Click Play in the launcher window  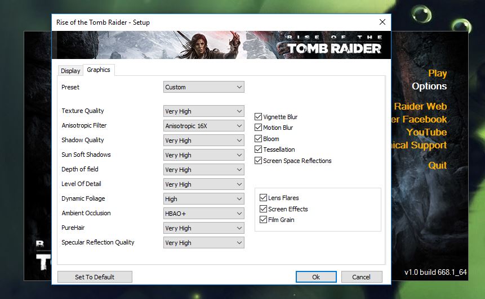tap(437, 74)
